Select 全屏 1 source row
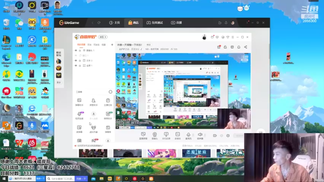324x182 pixels. [x=94, y=66]
